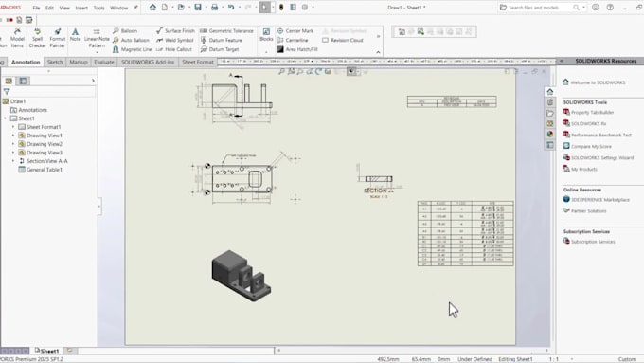Screen dimensions: 644x363
Task: Expand Section View A-A in the tree
Action: [12, 161]
